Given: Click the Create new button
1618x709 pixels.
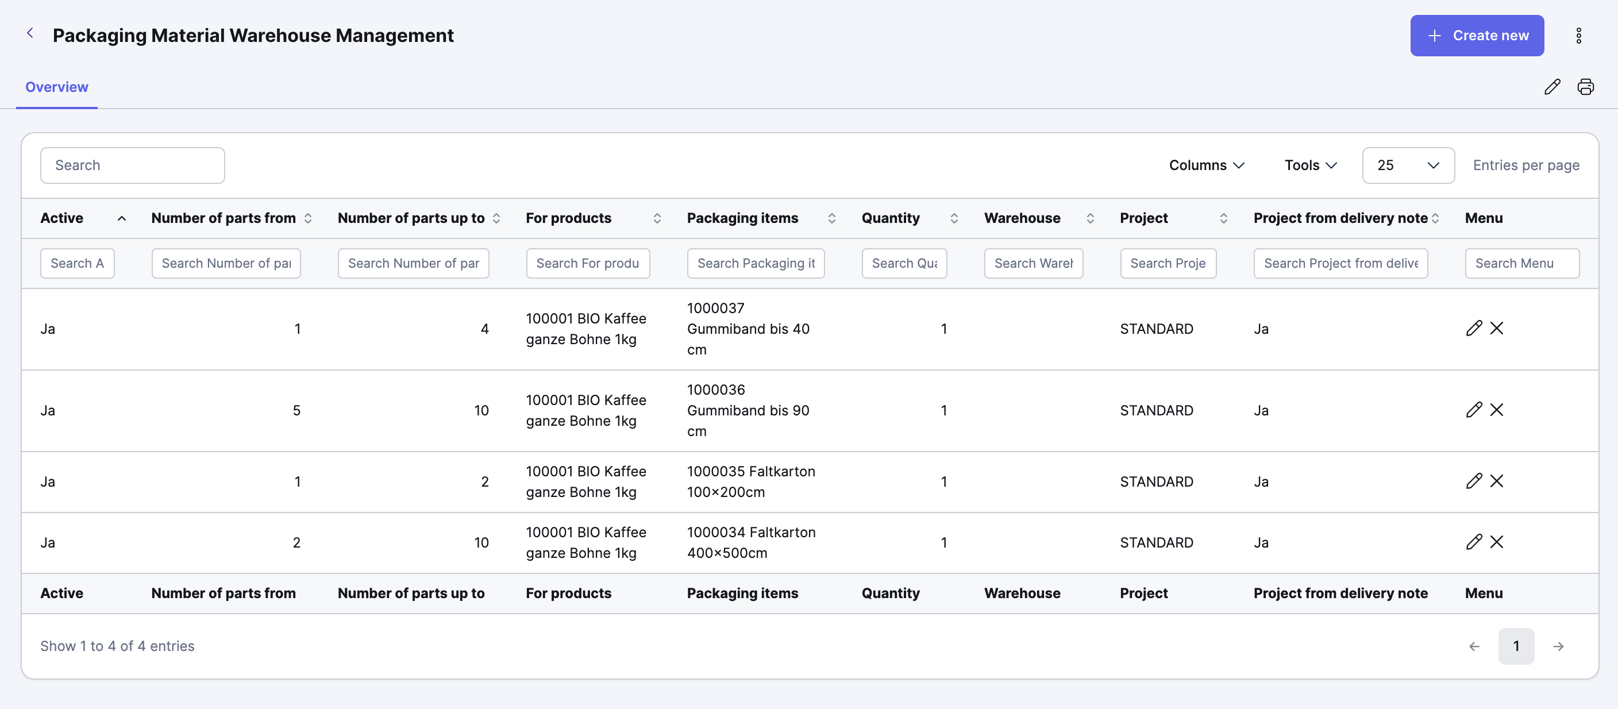Looking at the screenshot, I should (1477, 36).
